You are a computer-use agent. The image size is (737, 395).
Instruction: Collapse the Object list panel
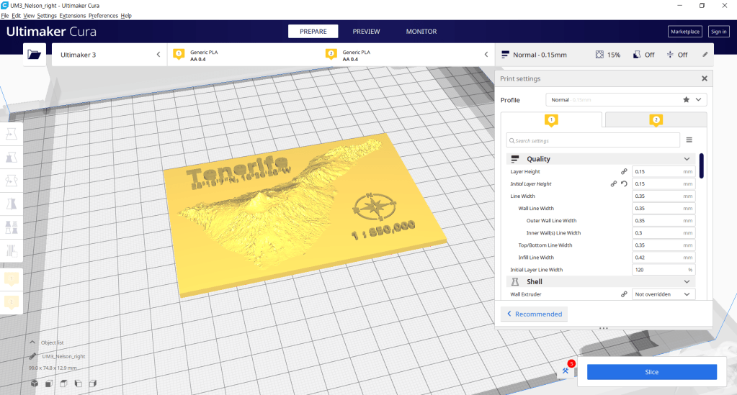click(x=33, y=342)
